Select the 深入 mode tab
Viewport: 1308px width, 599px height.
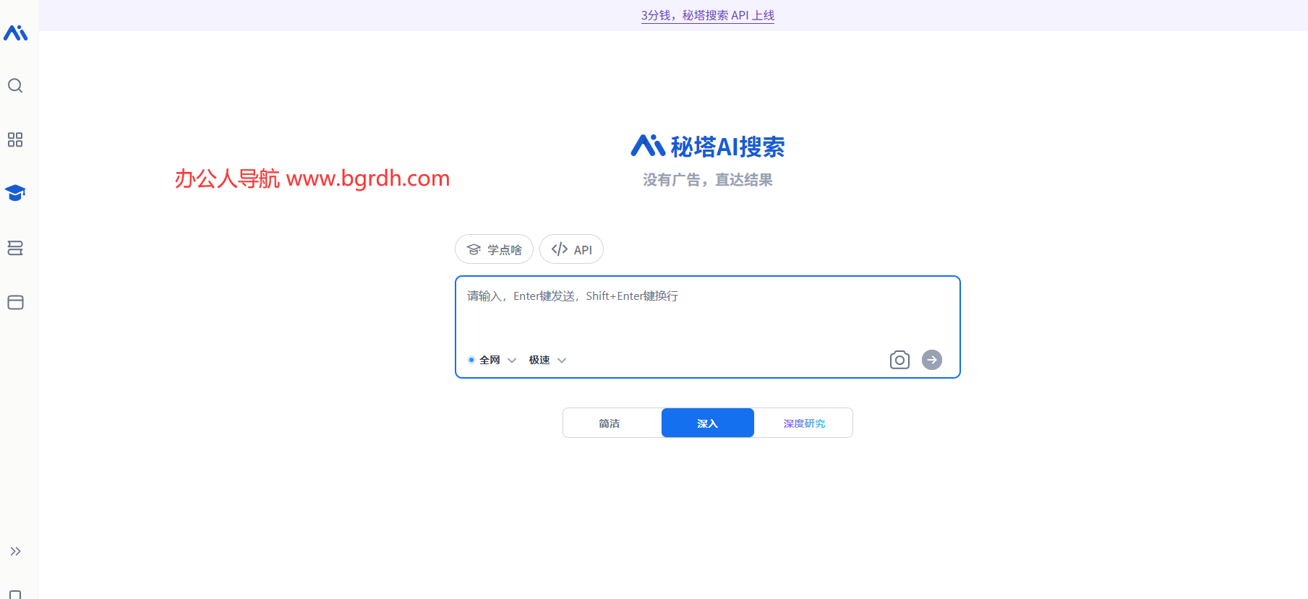tap(708, 423)
